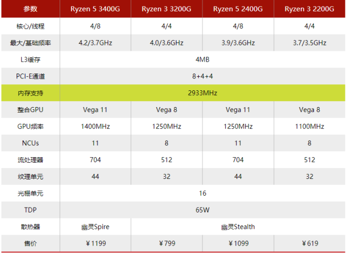Select the ¥799 price cell
Screen dimensions: 347x253
pos(166,243)
